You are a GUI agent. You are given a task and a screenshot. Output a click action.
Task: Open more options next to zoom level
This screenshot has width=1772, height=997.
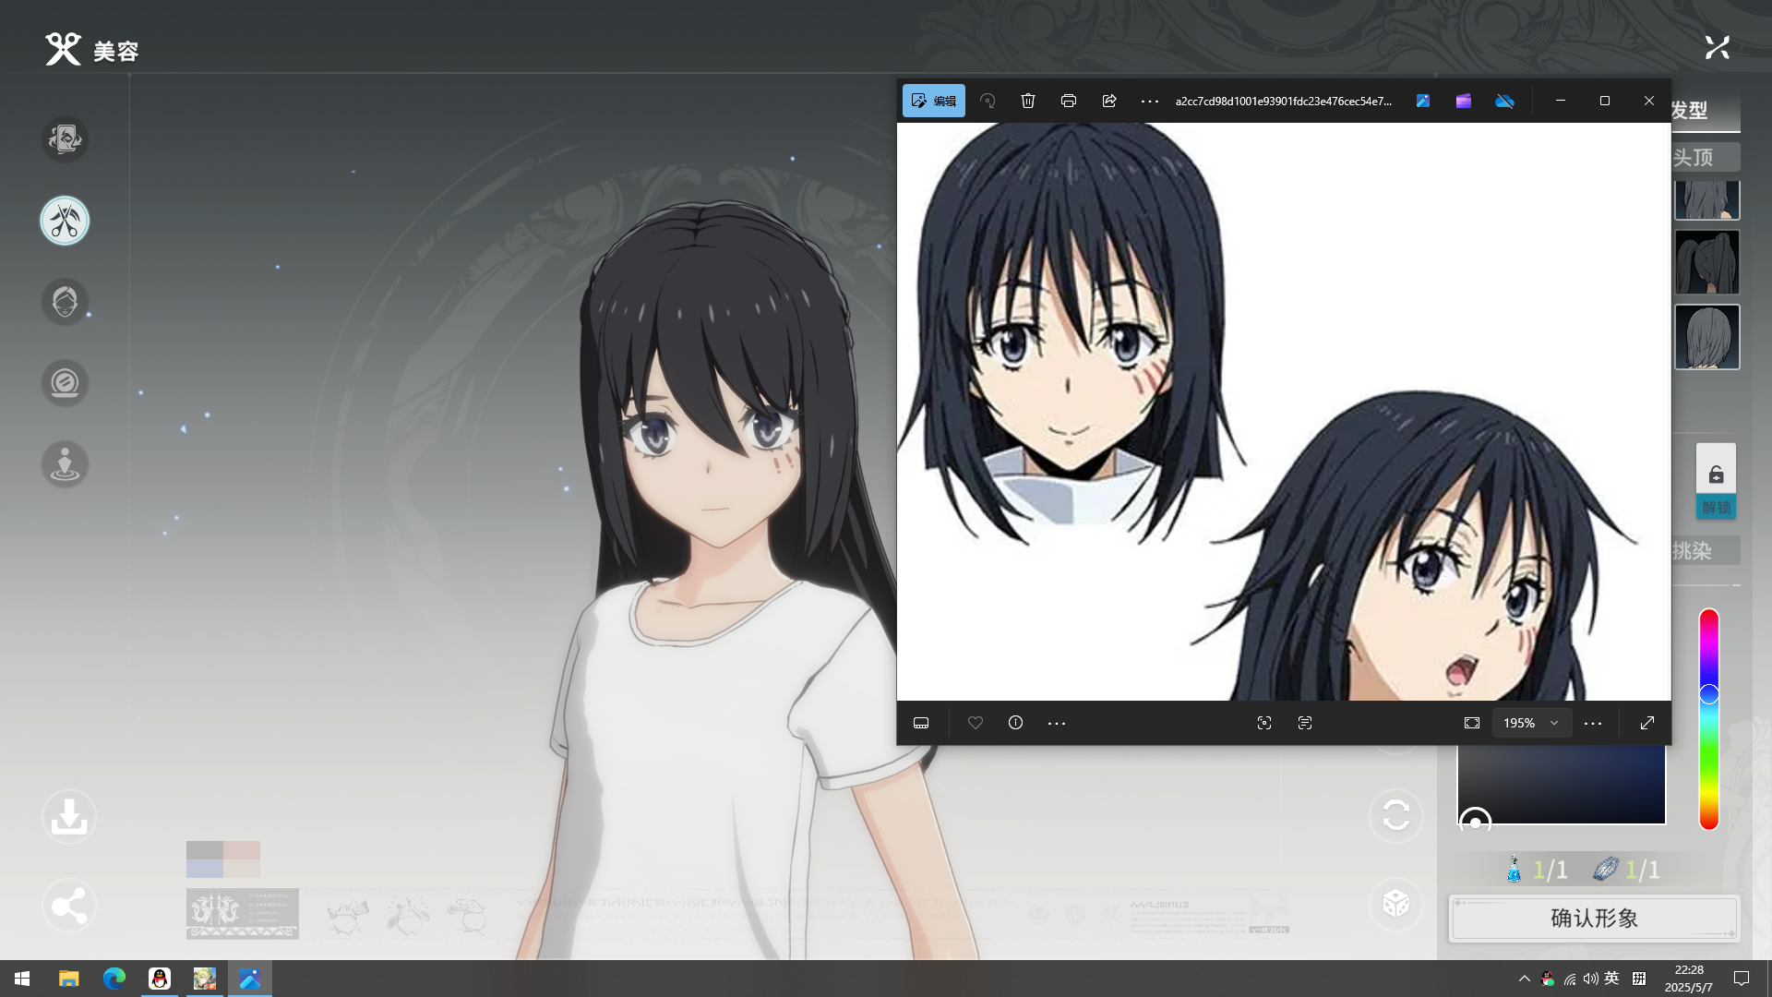pos(1593,724)
